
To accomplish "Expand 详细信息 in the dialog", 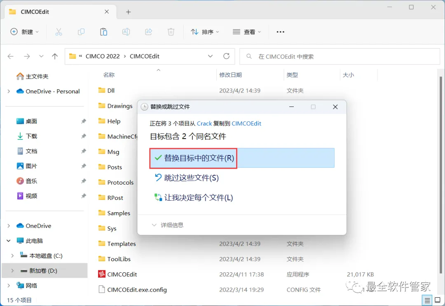I will click(x=168, y=225).
